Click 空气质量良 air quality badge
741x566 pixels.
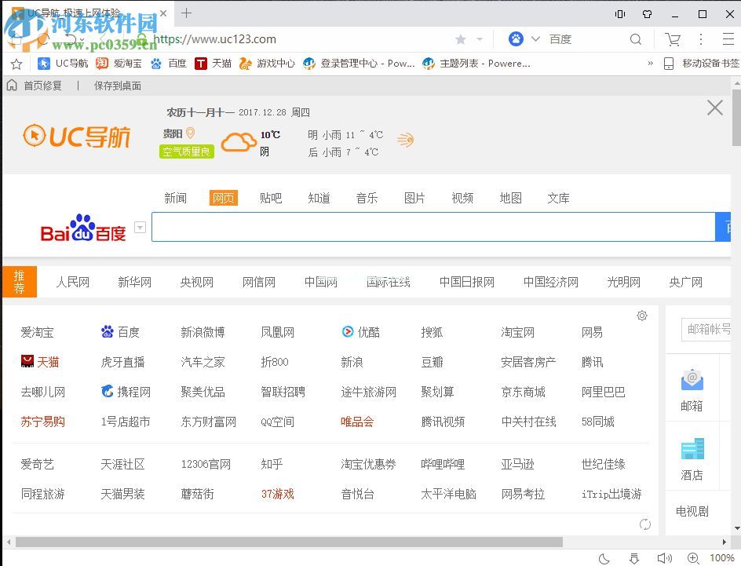[187, 152]
